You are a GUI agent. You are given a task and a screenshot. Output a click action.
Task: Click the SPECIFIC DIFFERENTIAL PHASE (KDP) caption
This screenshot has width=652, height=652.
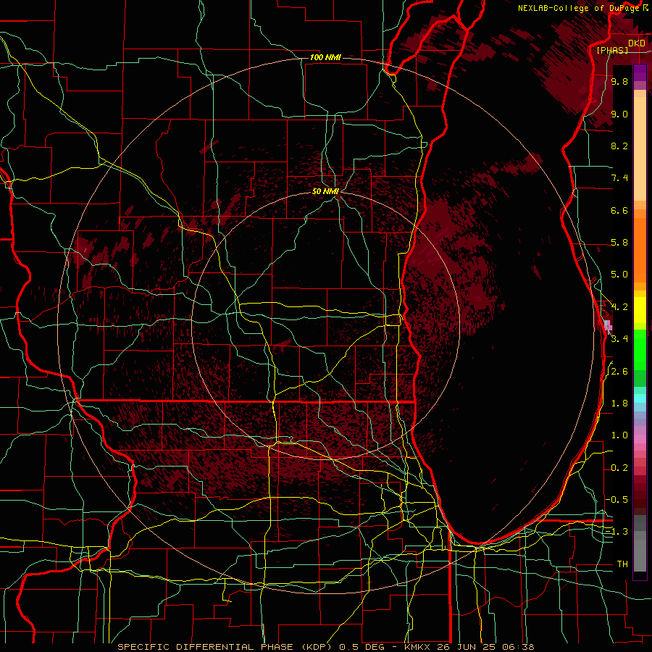click(226, 647)
